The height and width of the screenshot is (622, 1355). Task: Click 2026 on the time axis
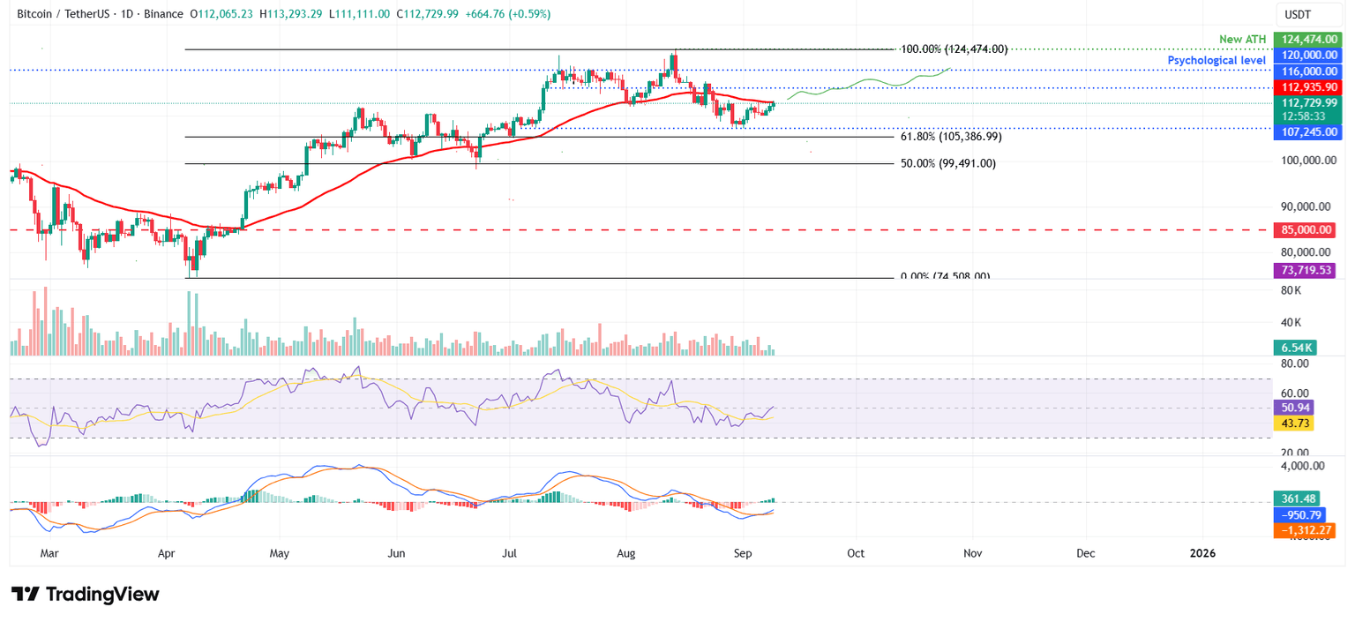point(1203,553)
